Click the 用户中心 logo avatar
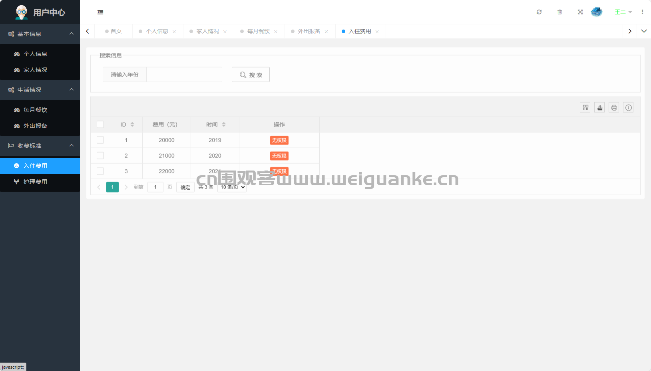Viewport: 651px width, 371px height. tap(22, 12)
